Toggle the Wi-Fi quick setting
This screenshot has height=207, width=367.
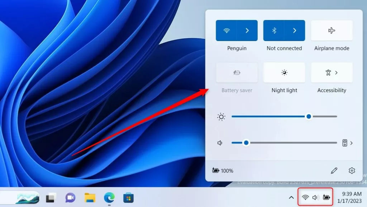pos(227,31)
